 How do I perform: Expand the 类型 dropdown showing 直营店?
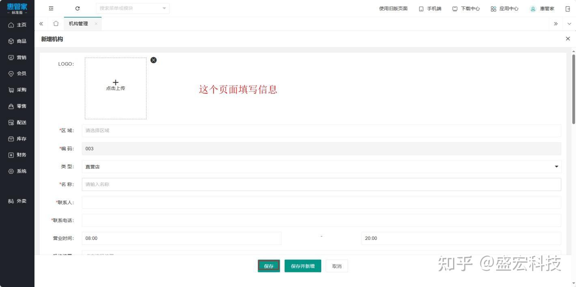(x=321, y=166)
